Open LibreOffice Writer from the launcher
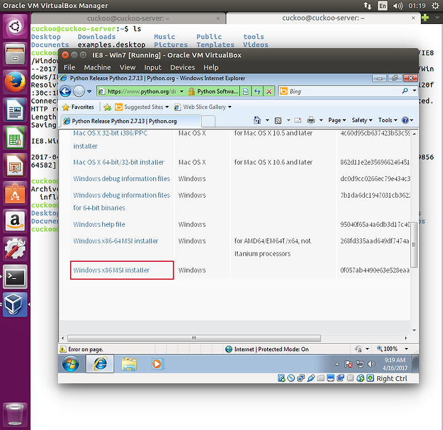 (x=15, y=110)
